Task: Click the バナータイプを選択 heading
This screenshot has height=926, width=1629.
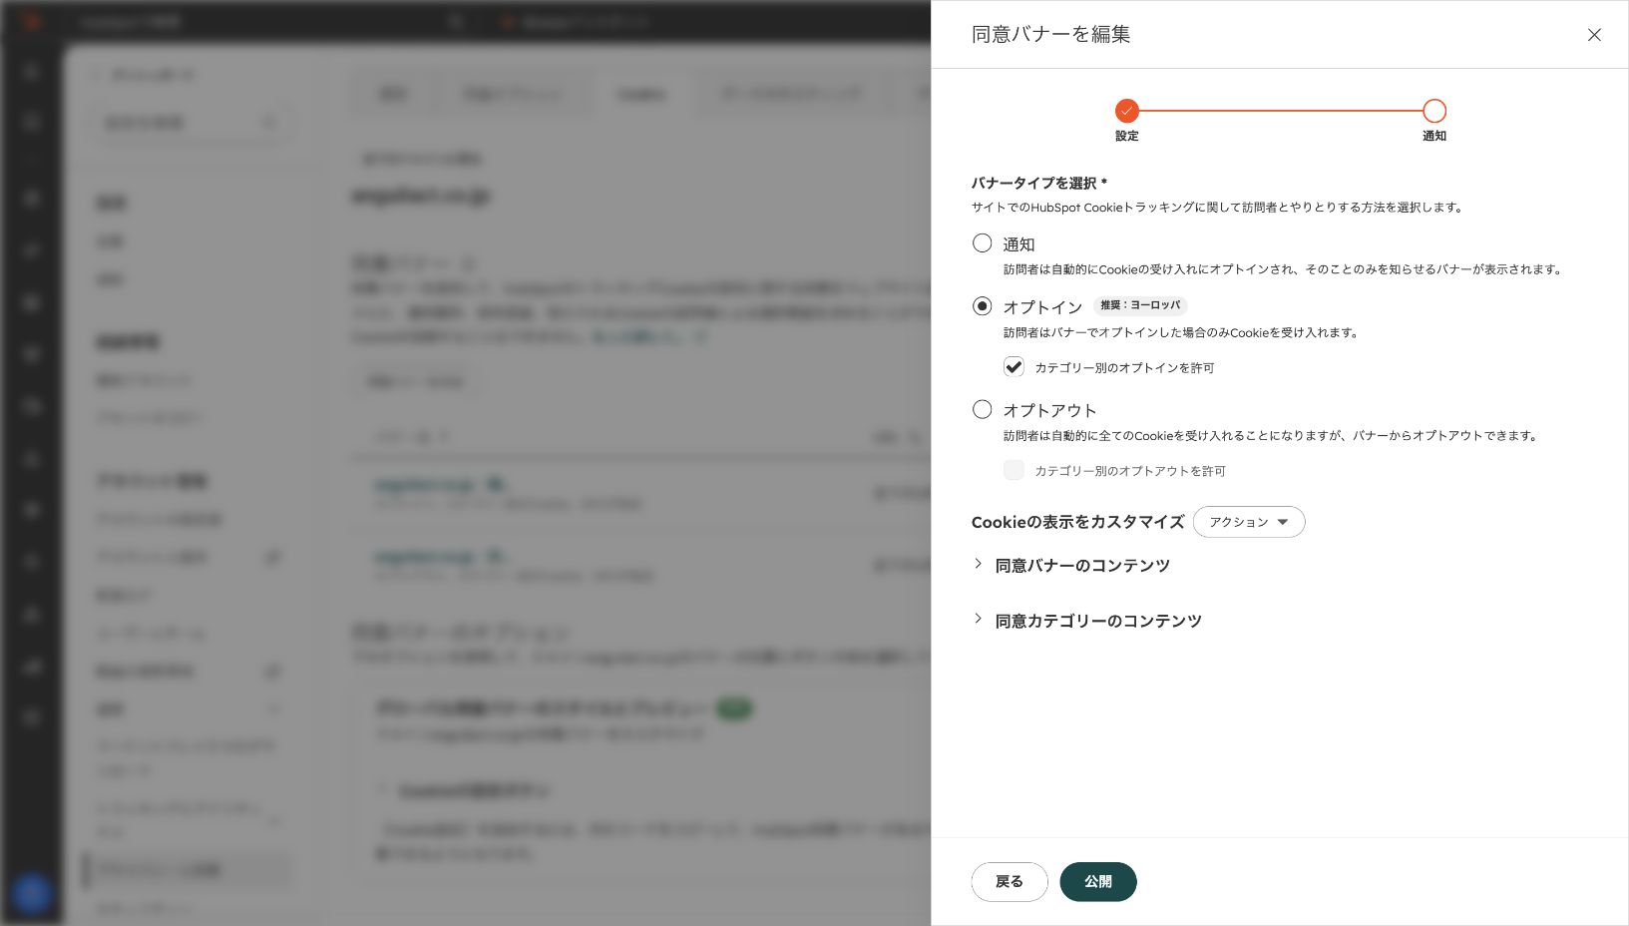Action: coord(1038,183)
